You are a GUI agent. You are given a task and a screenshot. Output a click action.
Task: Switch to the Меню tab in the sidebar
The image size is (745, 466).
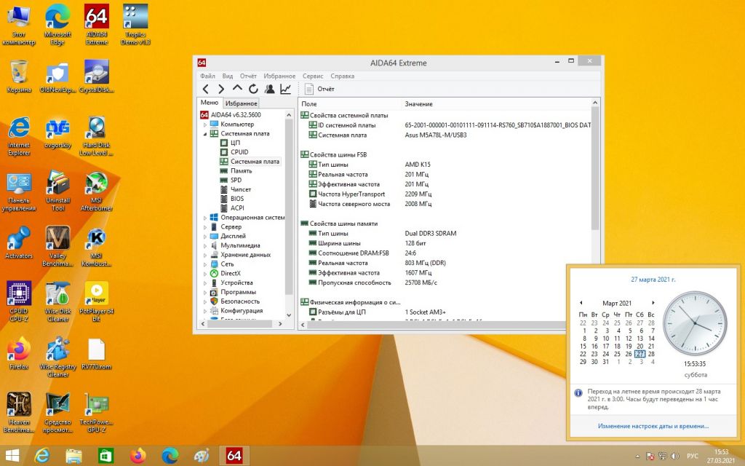[x=209, y=103]
